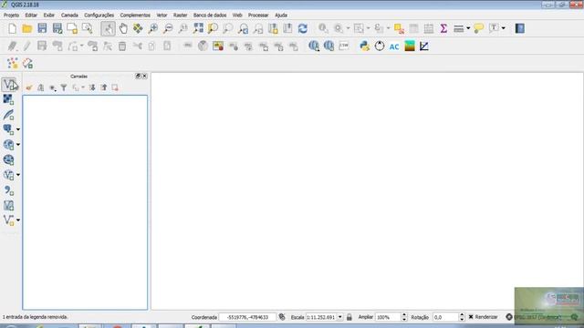The width and height of the screenshot is (584, 328).
Task: Click the remove layer icon in Camadas panel
Action: pos(115,87)
